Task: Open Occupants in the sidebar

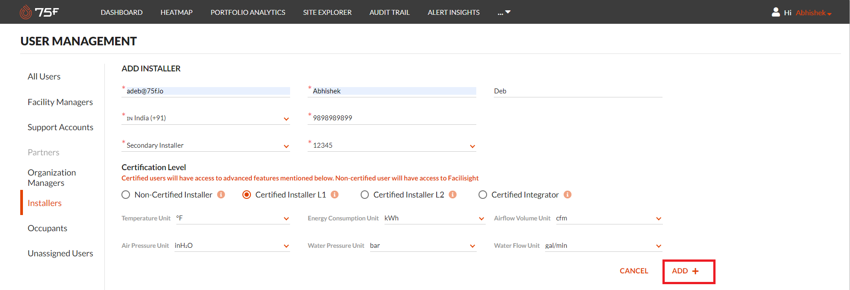Action: pyautogui.click(x=47, y=228)
